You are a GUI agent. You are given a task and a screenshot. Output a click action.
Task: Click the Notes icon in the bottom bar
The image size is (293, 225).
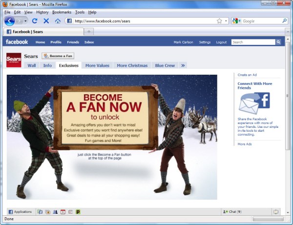[x=70, y=212]
